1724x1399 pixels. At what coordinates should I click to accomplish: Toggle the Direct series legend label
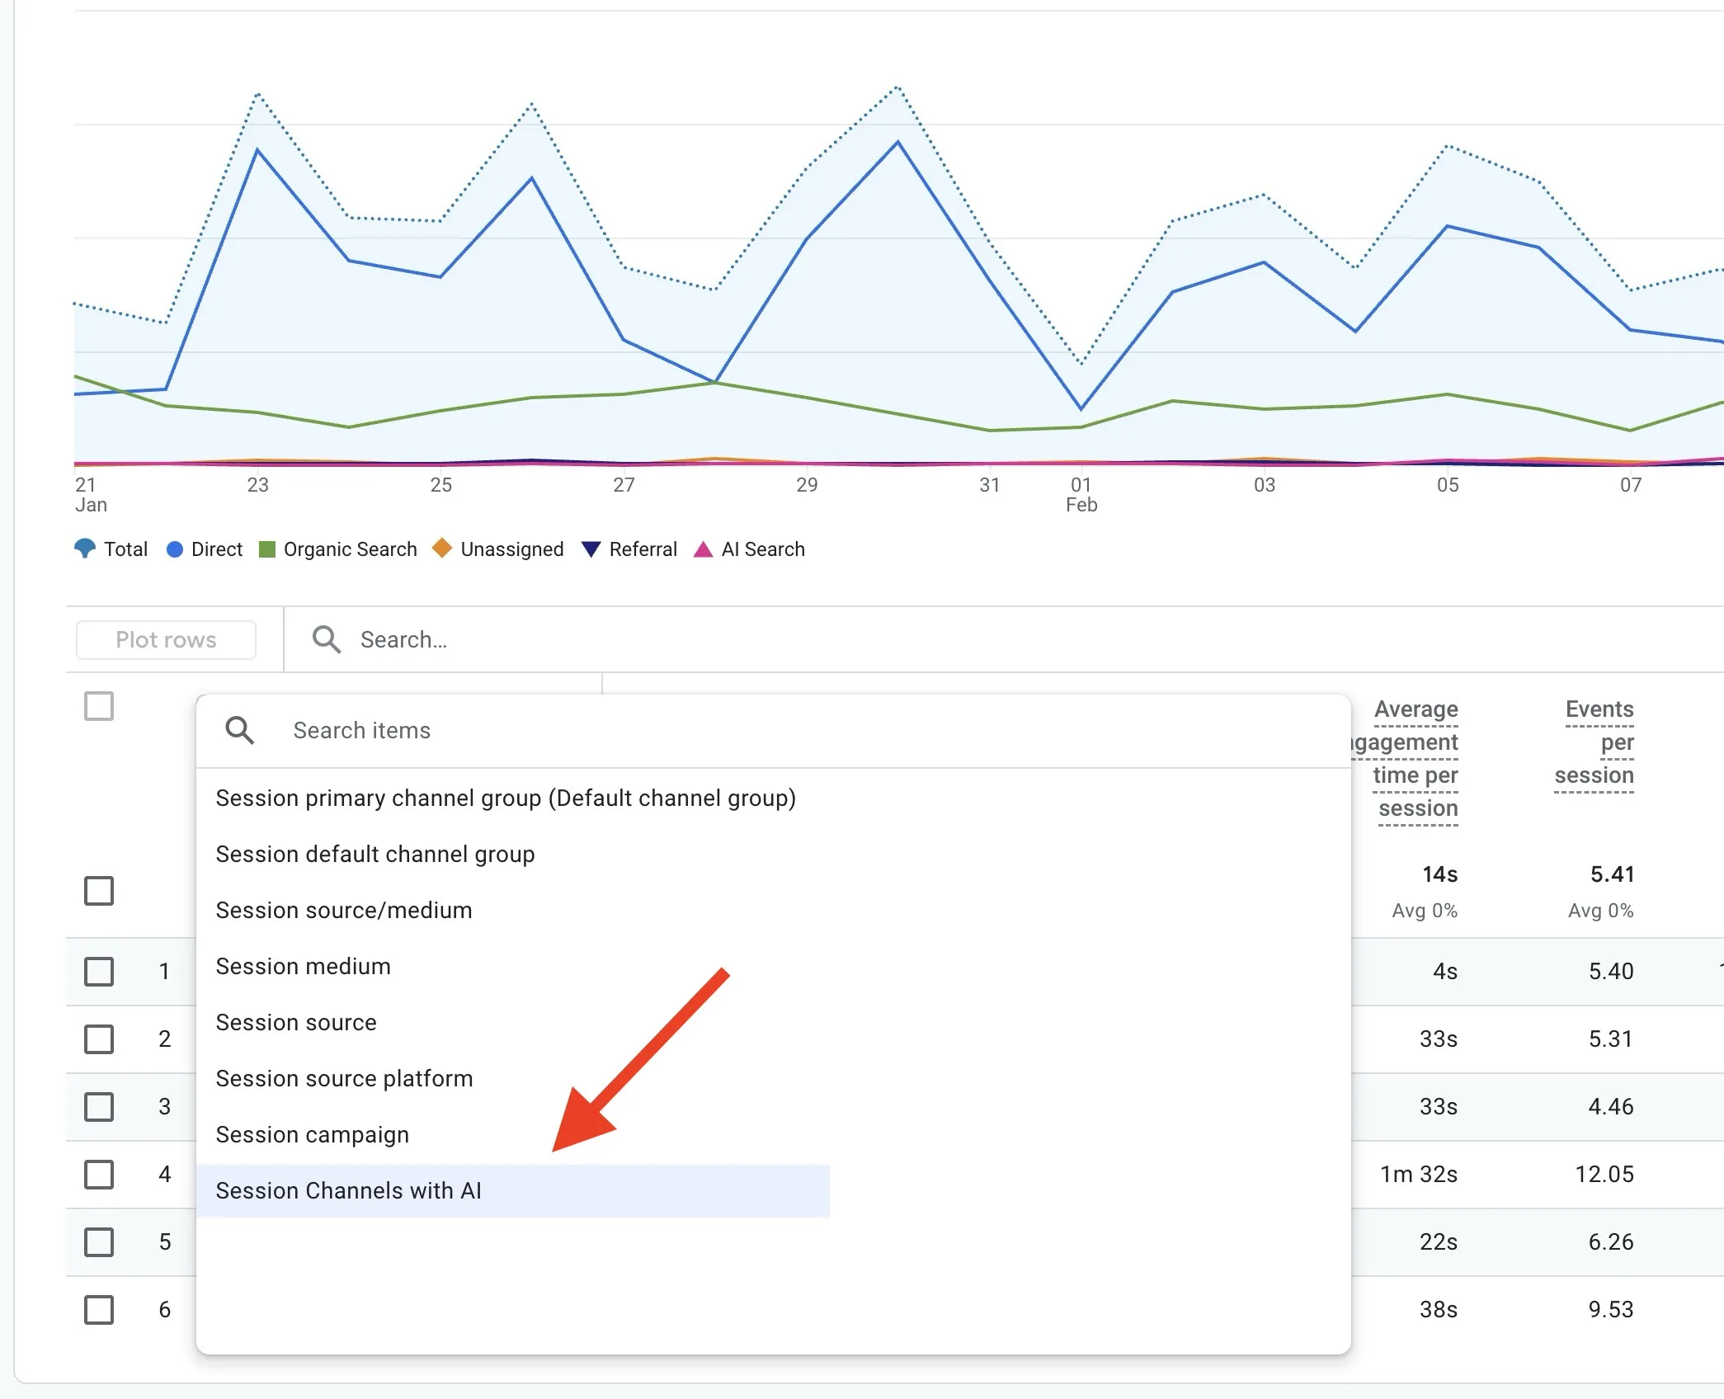217,549
